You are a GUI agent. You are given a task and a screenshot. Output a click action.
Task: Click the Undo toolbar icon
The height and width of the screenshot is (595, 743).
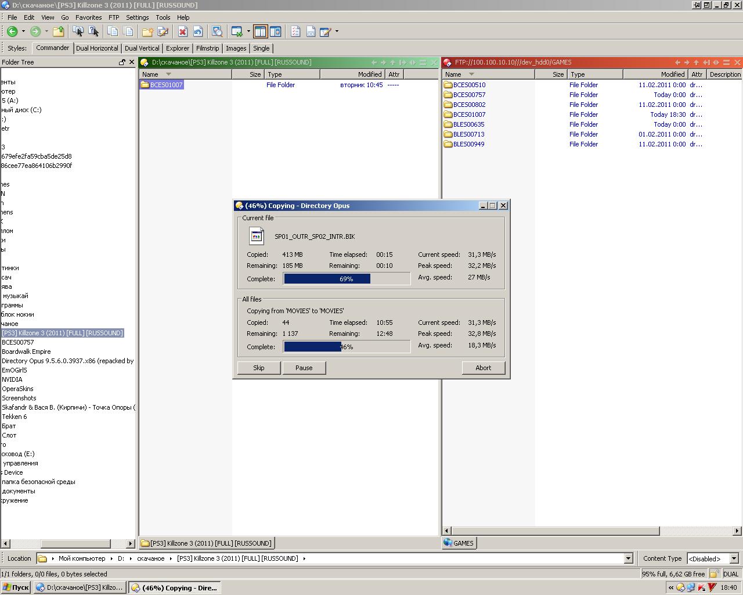click(x=198, y=31)
